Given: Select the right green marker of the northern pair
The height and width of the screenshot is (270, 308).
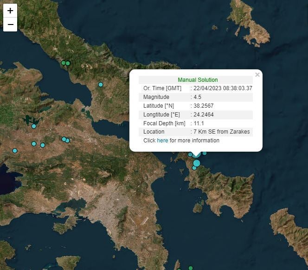Looking at the screenshot, I should pyautogui.click(x=68, y=63).
